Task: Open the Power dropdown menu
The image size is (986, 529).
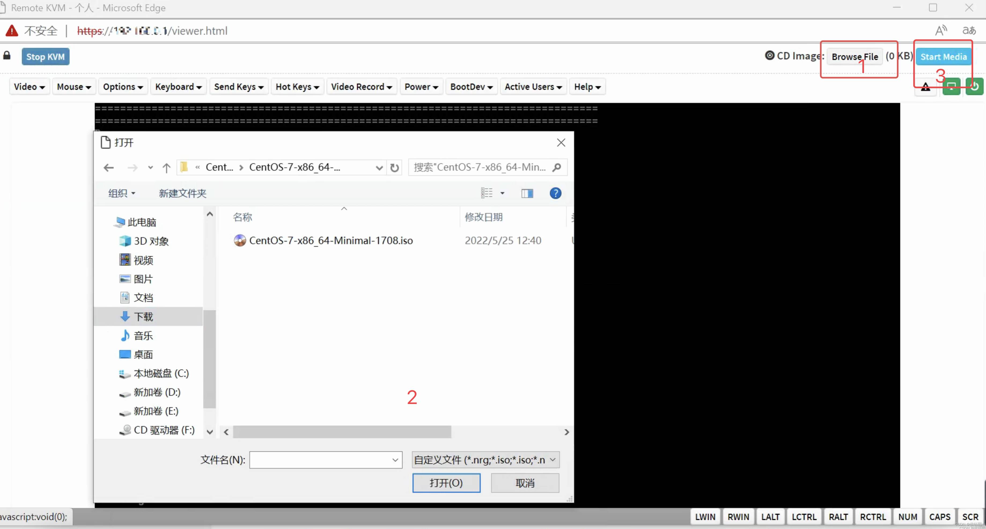Action: coord(421,87)
